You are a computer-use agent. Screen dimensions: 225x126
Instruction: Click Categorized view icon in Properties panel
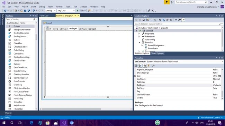(136, 66)
